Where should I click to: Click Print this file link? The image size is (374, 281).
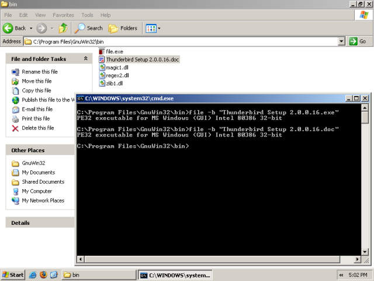36,118
